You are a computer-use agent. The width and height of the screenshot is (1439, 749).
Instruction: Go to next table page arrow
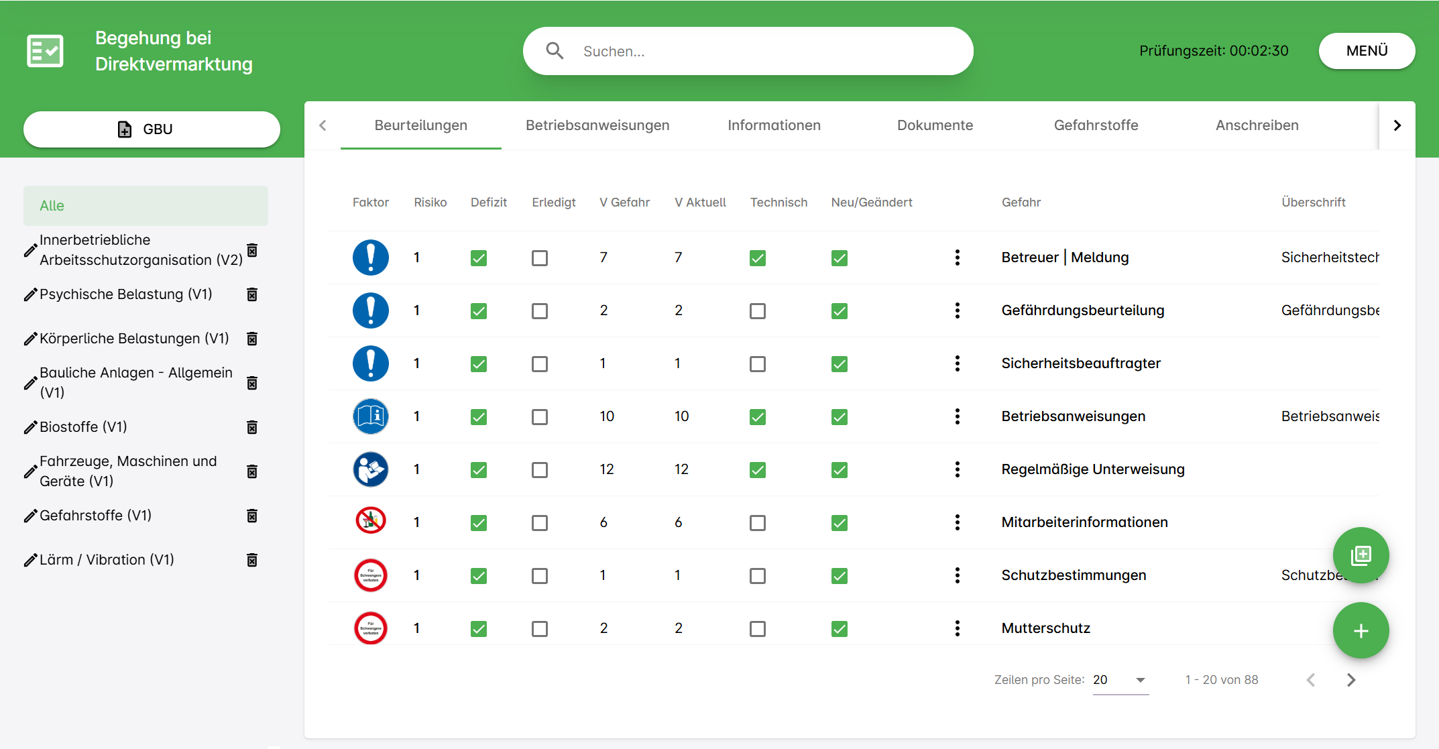coord(1351,680)
